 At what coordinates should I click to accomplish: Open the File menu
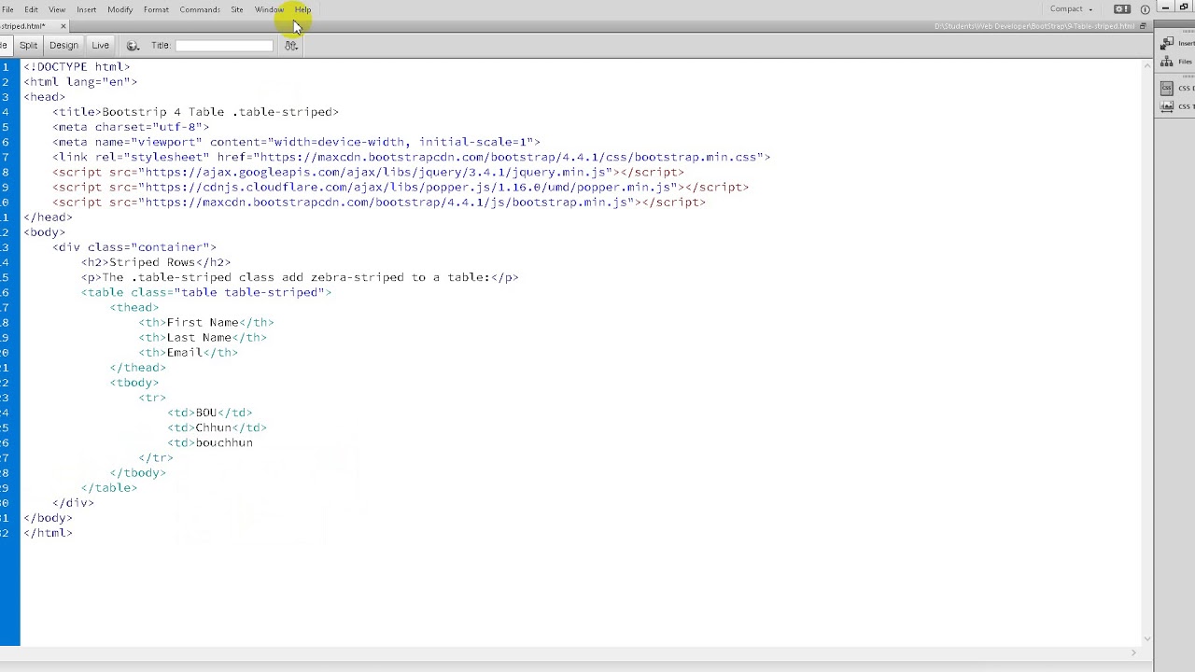(x=7, y=9)
